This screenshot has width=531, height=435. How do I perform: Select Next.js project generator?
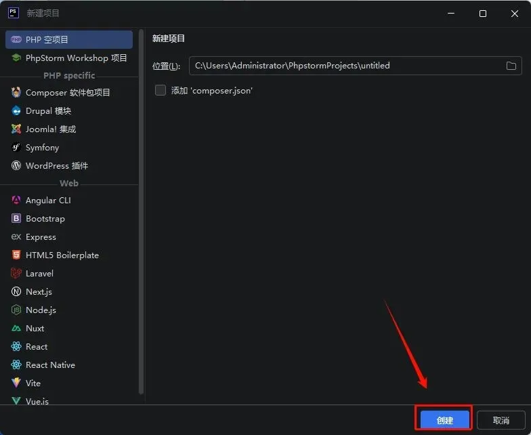pyautogui.click(x=69, y=291)
